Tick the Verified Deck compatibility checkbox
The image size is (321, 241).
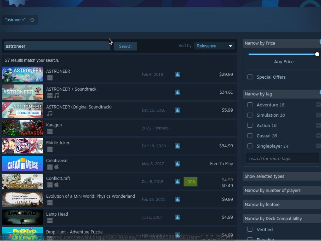coord(250,229)
